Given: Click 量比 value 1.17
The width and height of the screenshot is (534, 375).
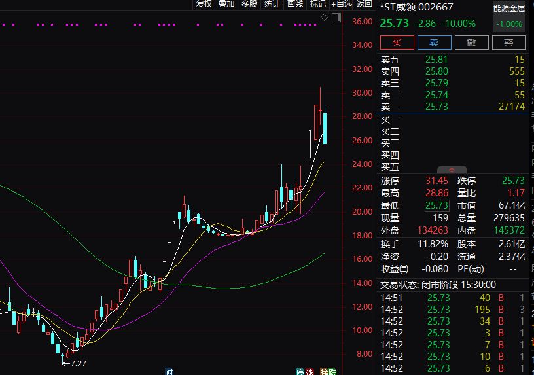Looking at the screenshot, I should (x=516, y=193).
